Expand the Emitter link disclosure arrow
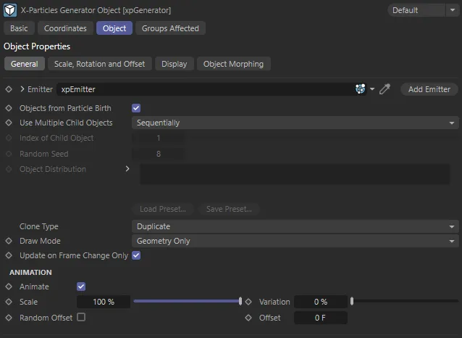Screen dimensions: 462x338 coord(22,89)
